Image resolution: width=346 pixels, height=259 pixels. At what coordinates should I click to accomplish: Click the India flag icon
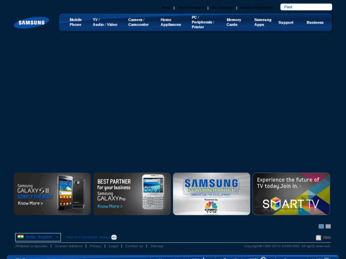point(20,237)
